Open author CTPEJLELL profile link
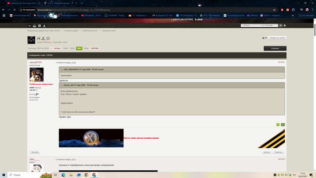Screen dimensions: 316x178 [x=47, y=42]
